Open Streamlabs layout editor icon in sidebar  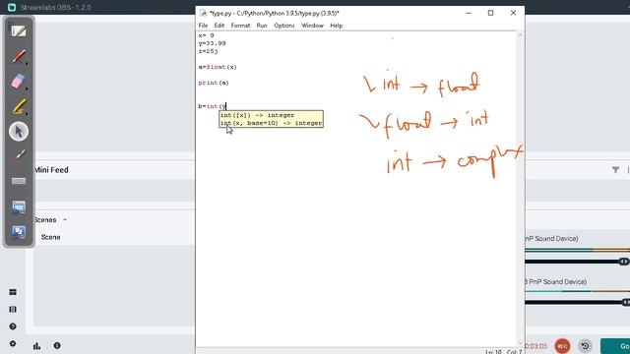[13, 292]
